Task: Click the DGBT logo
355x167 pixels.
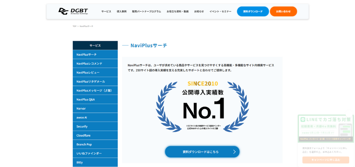Action: (x=73, y=11)
